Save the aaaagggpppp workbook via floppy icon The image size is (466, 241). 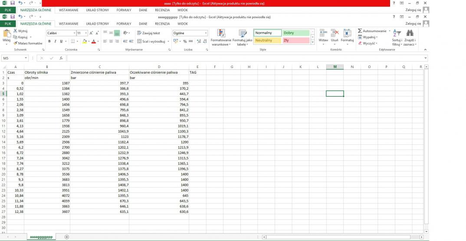pyautogui.click(x=13, y=17)
